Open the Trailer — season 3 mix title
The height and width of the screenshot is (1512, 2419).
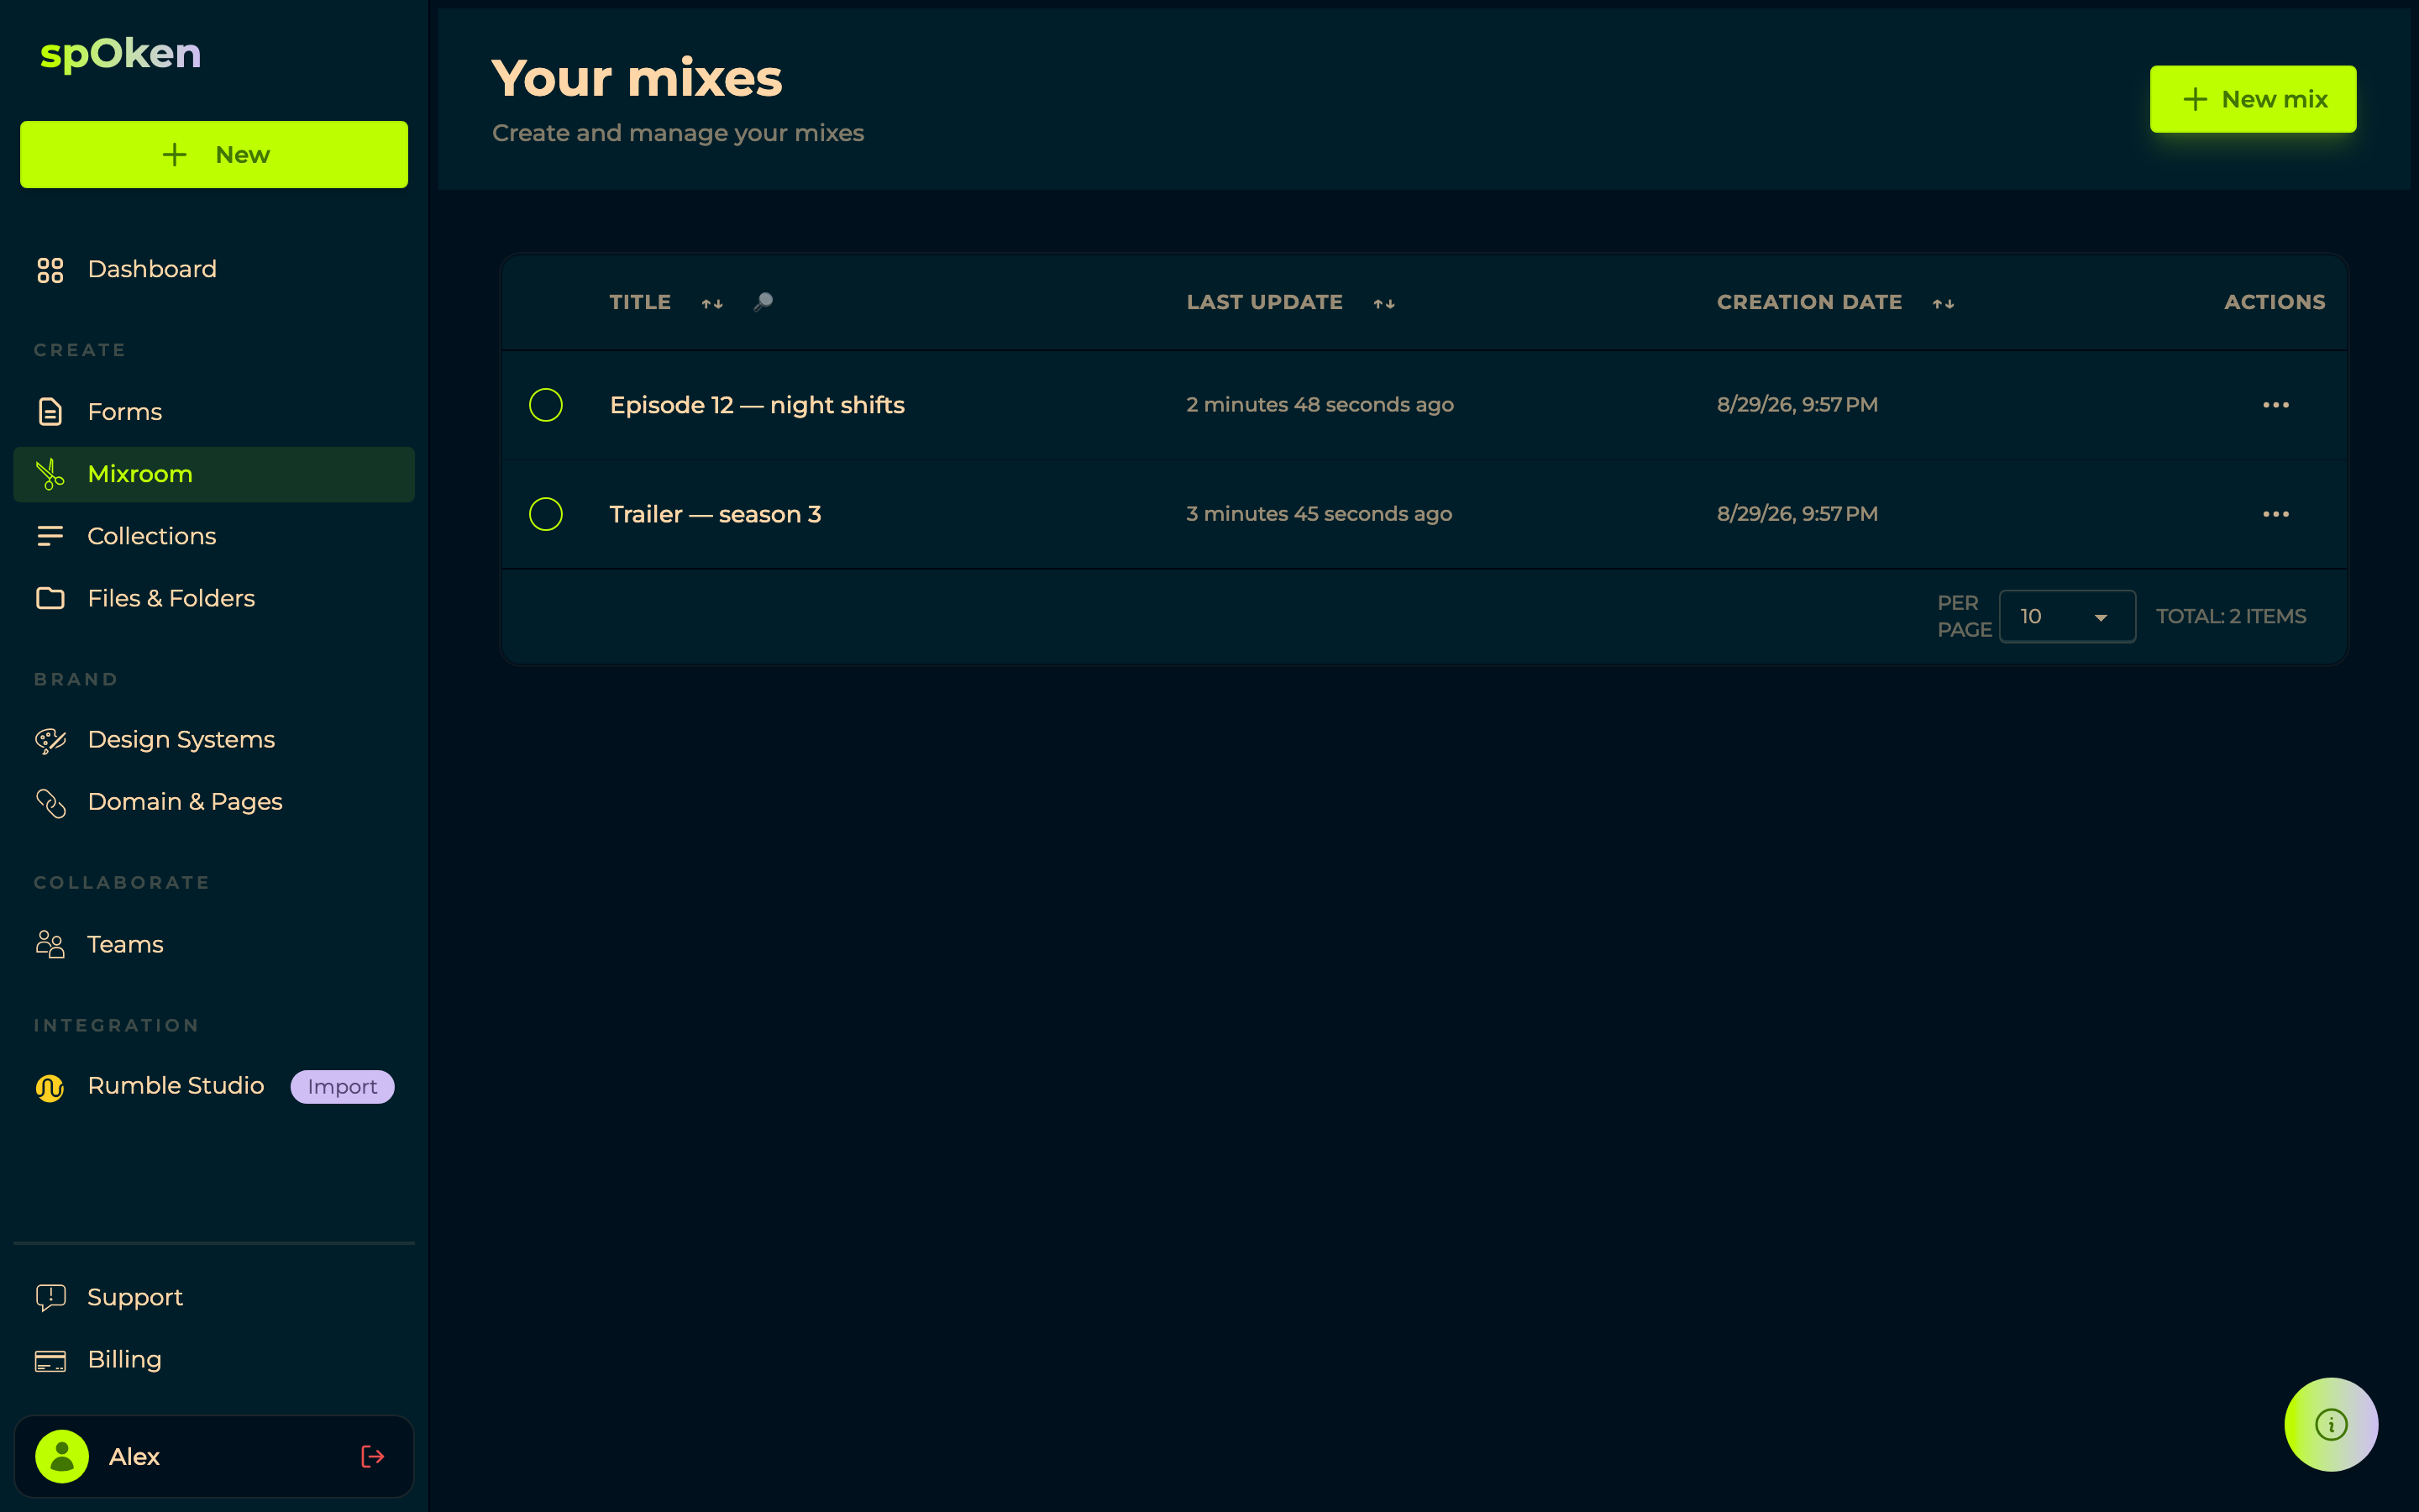716,514
